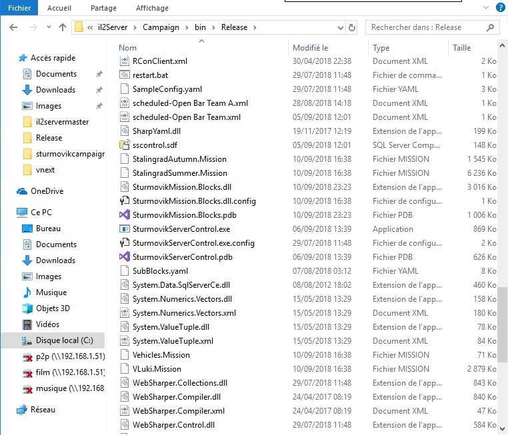
Task: Click the refresh button in address bar
Action: click(x=352, y=27)
